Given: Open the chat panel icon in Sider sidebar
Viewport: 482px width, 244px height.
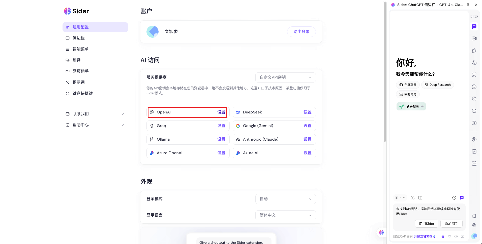Looking at the screenshot, I should pyautogui.click(x=474, y=26).
